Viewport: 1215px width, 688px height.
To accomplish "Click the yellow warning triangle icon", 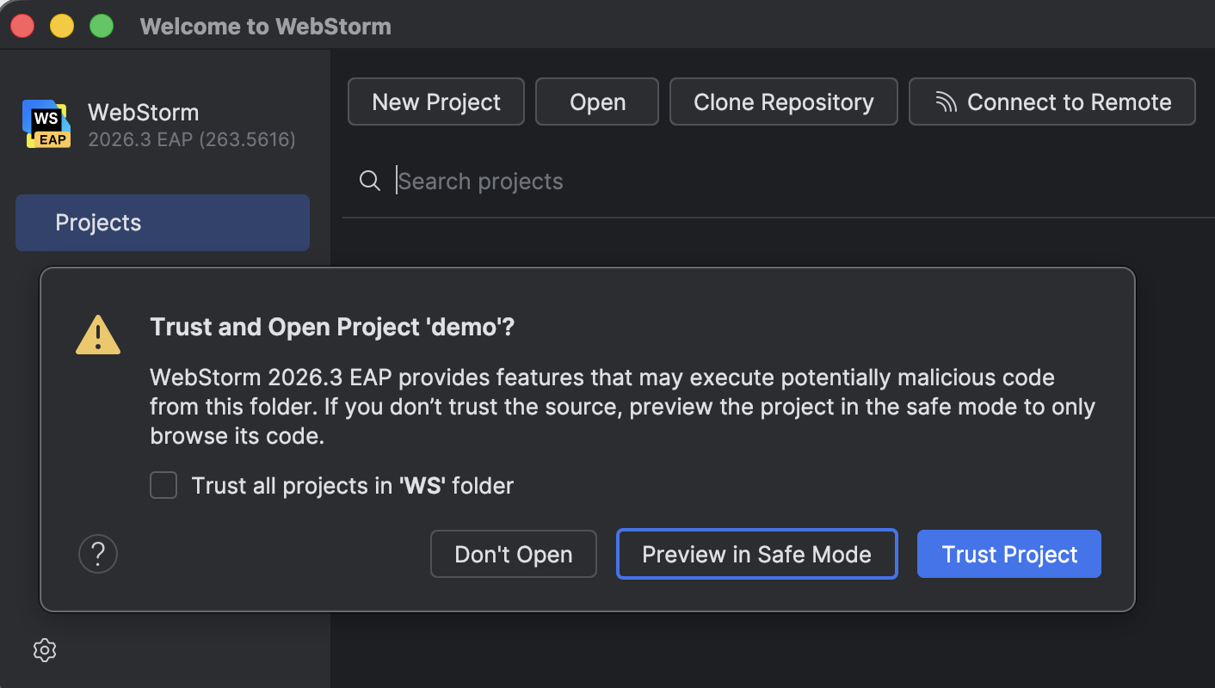I will coord(98,334).
